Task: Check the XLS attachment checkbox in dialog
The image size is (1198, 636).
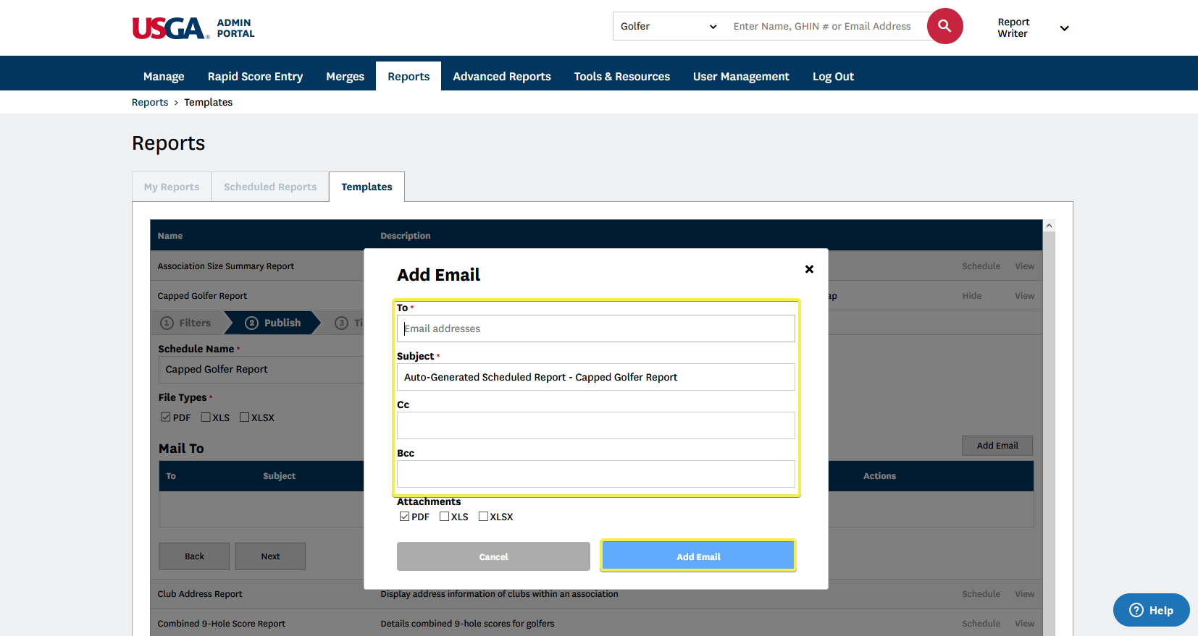Action: click(x=445, y=517)
